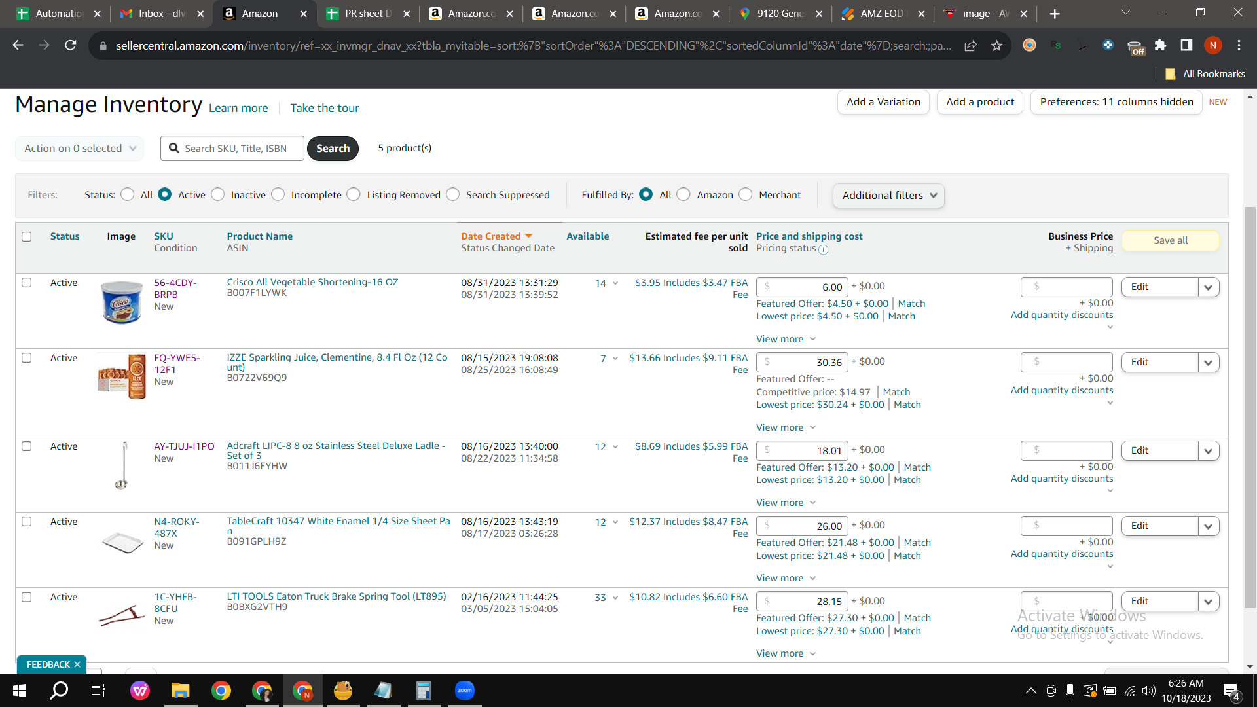Open the Edit dropdown arrow for Crisco row
Image resolution: width=1257 pixels, height=707 pixels.
point(1209,287)
